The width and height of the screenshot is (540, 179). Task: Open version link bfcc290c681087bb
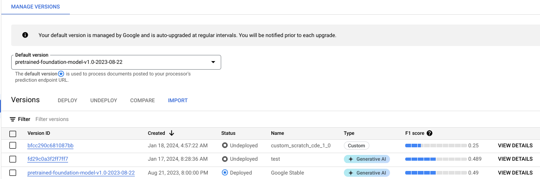[50, 146]
